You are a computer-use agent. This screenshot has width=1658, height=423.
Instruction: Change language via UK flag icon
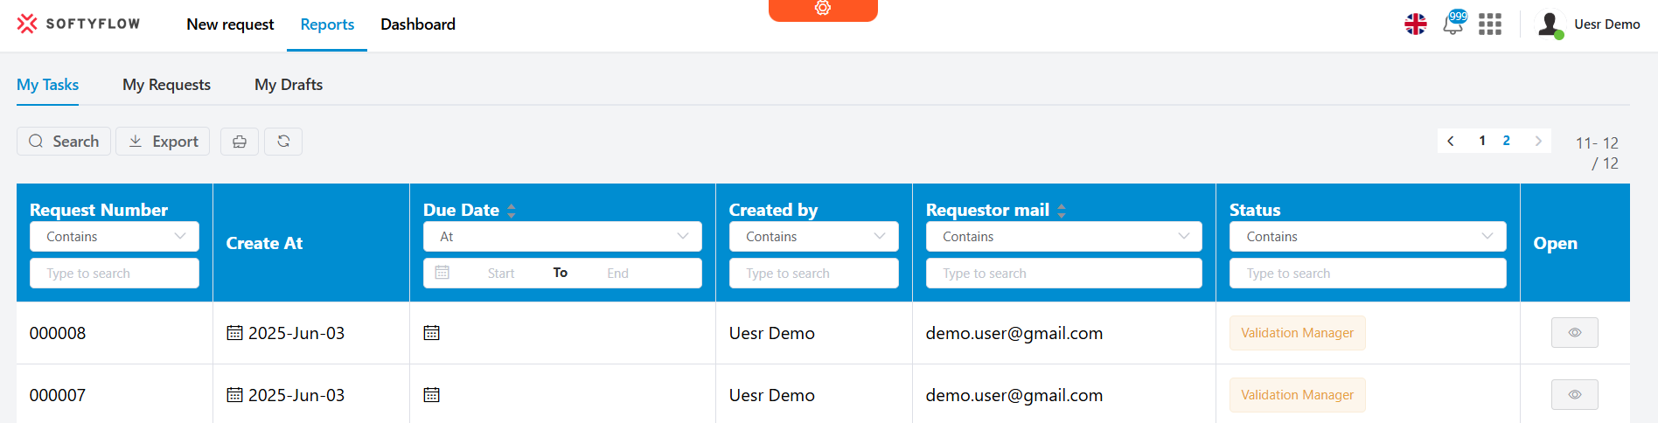point(1415,24)
